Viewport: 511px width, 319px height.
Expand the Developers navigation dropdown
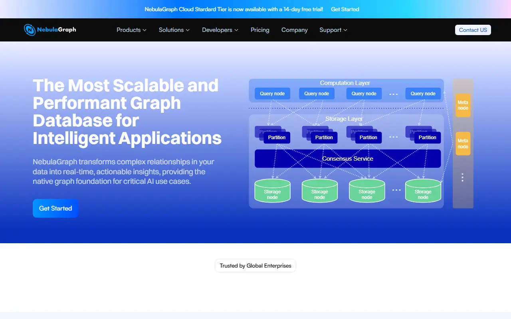coord(220,30)
